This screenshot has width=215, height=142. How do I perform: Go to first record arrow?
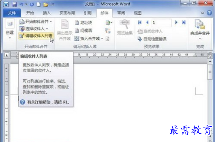coord(140,22)
